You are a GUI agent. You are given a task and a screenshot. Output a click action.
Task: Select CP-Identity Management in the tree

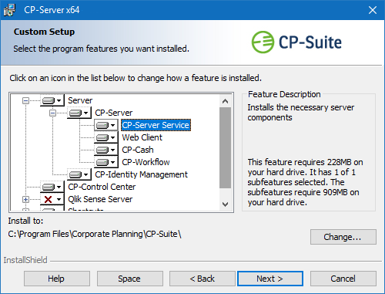(x=141, y=174)
